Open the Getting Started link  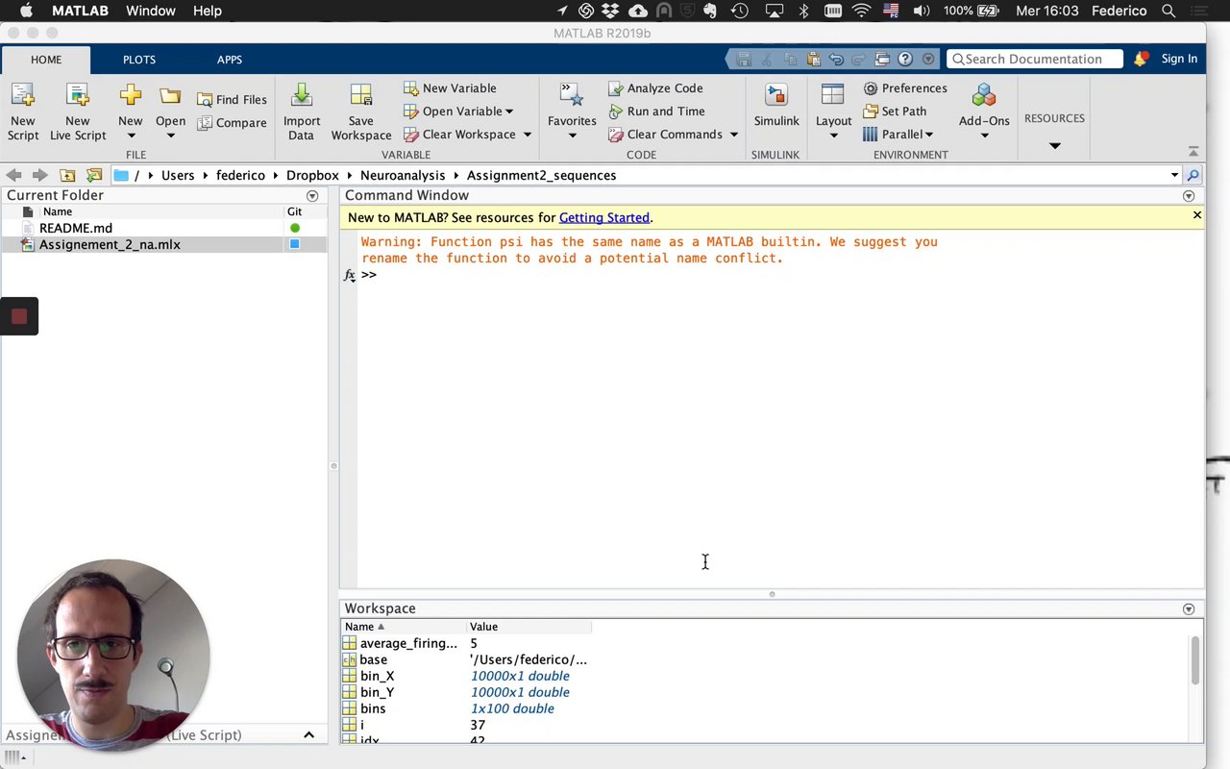(x=603, y=217)
